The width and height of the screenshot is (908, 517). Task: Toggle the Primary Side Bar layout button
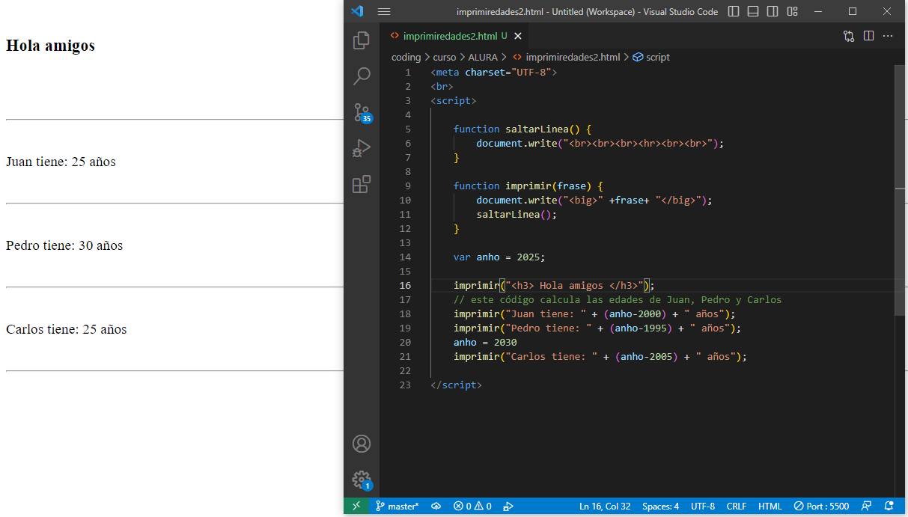734,11
